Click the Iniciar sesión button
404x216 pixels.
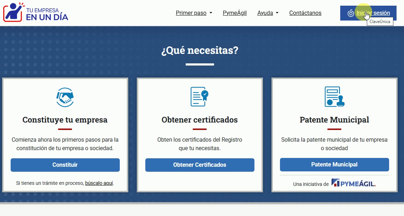(368, 13)
